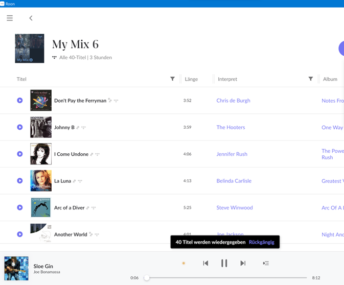Image resolution: width=344 pixels, height=285 pixels.
Task: Click lyrics icon beside I Come Undone
Action: coord(91,154)
